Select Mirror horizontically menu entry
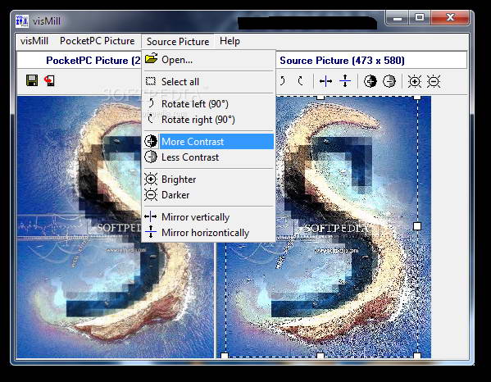 pos(208,232)
